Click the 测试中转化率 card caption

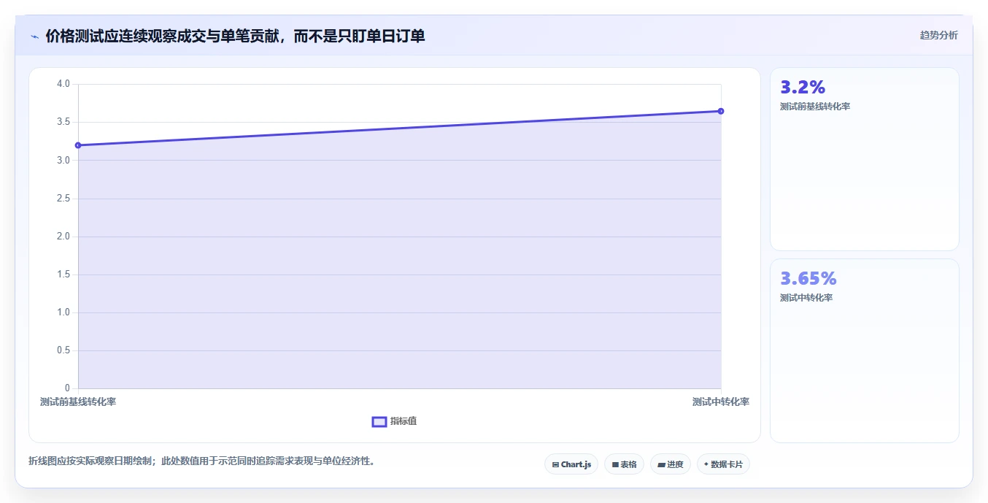pos(806,298)
